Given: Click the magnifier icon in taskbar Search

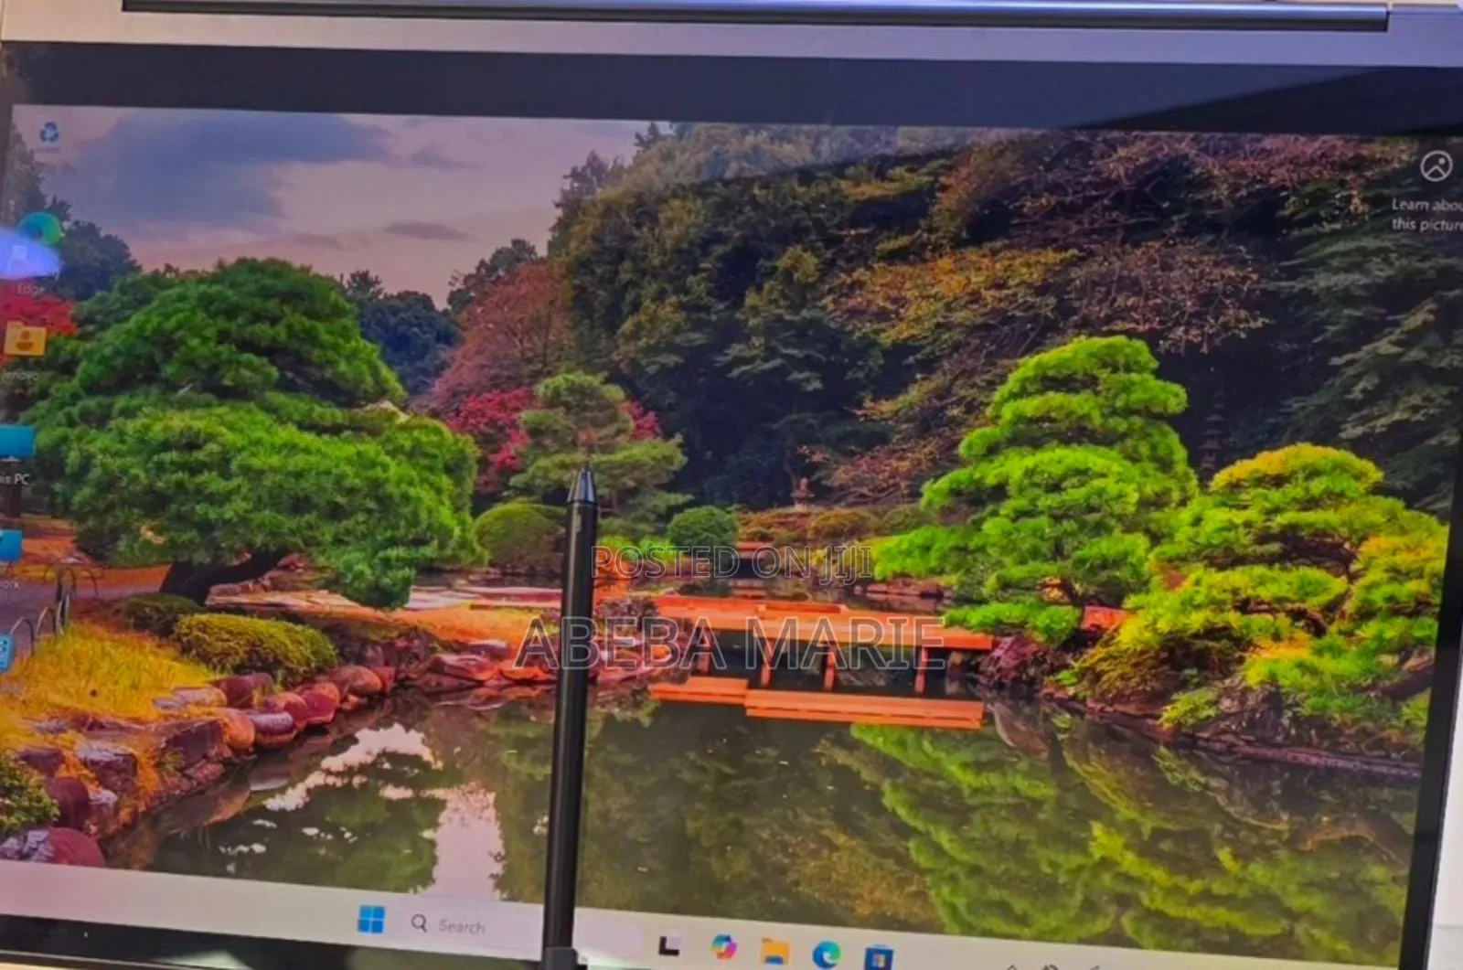Looking at the screenshot, I should click(420, 923).
